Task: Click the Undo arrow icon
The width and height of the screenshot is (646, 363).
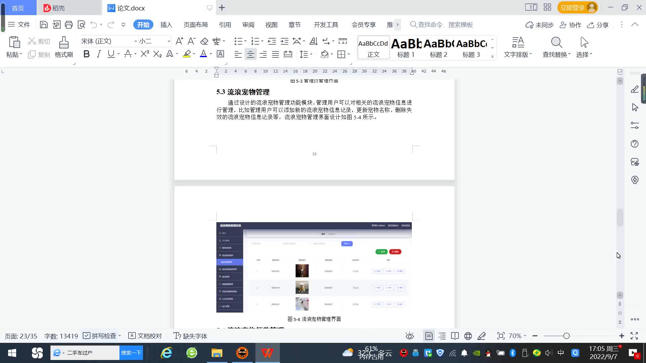Action: coord(94,25)
